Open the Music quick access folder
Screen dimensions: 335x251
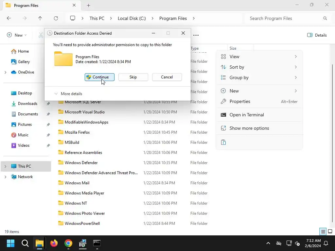tap(23, 135)
